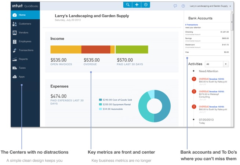Click Cost of Goods Sold legend swatch

pos(101,100)
